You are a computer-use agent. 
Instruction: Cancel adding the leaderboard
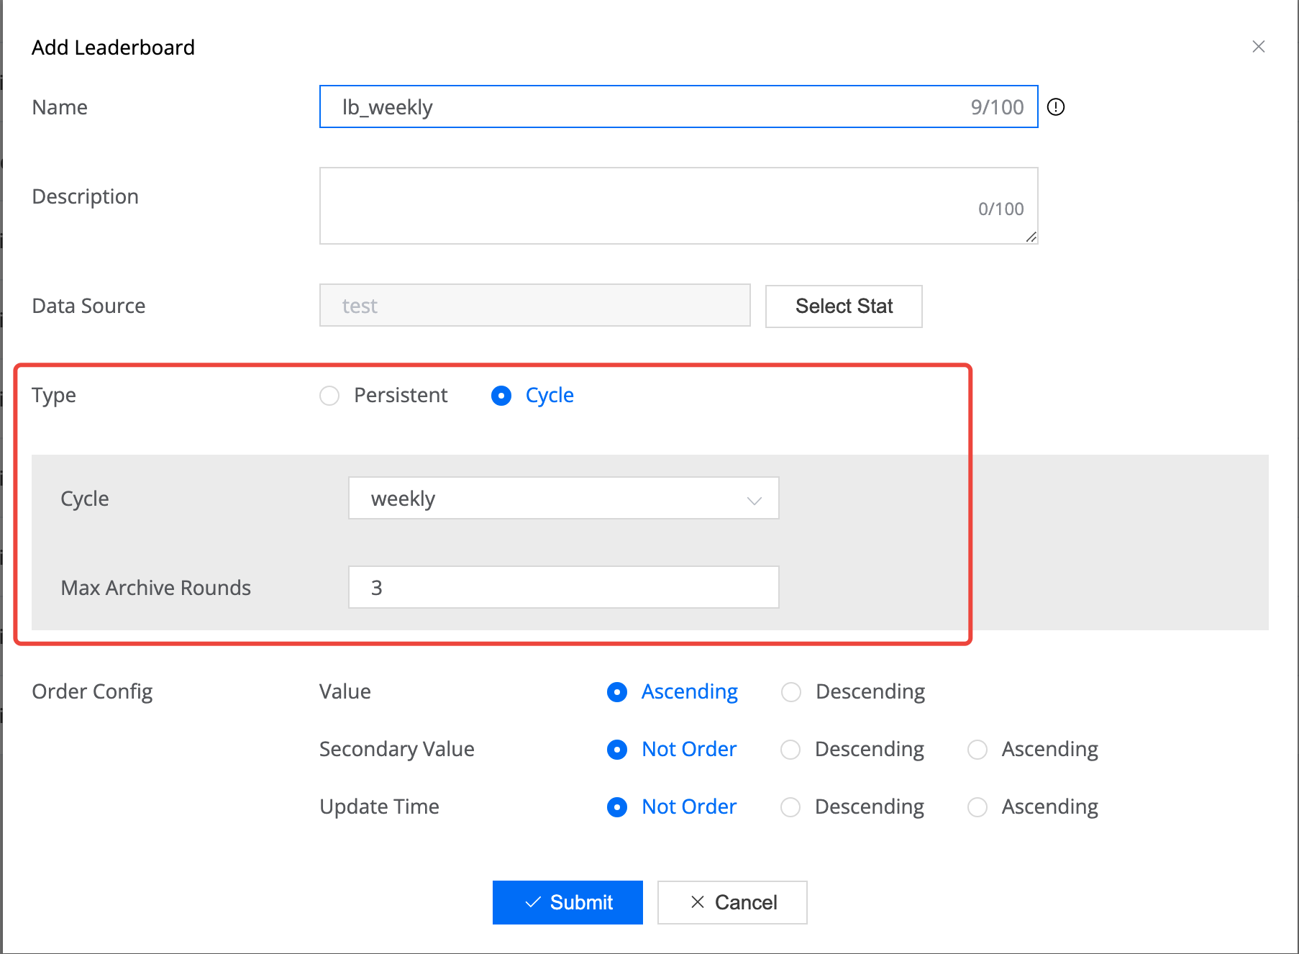click(x=732, y=902)
